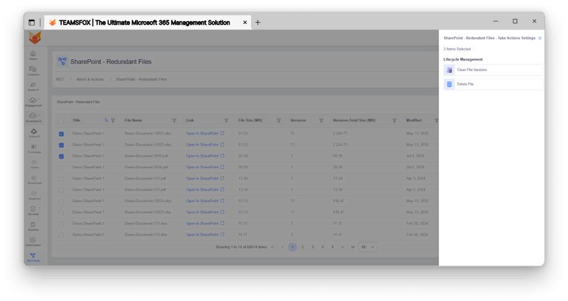Click 'Showing 1 to 10 of 66614 items'
Image resolution: width=568 pixels, height=301 pixels.
point(241,247)
